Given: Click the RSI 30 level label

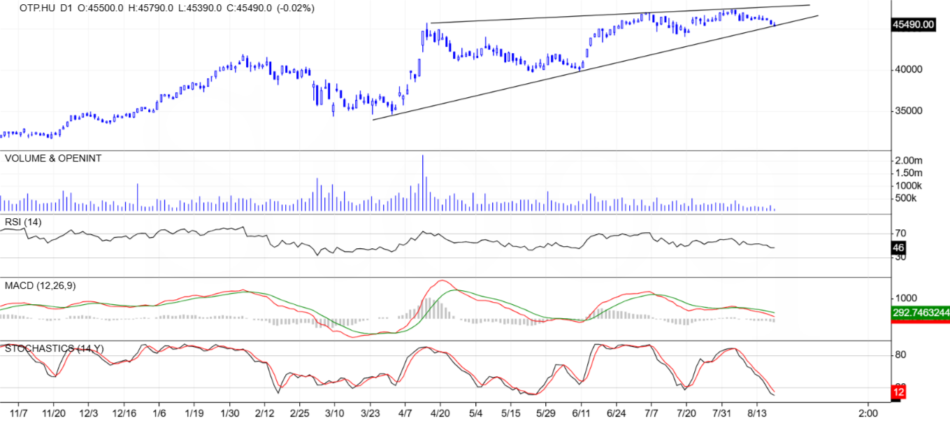Looking at the screenshot, I should 901,257.
